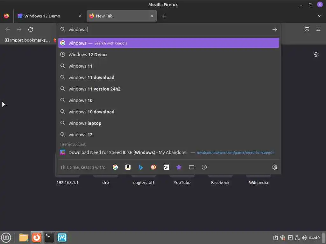Click Import bookmarks in bookmarks toolbar
Image resolution: width=326 pixels, height=244 pixels.
(x=27, y=40)
